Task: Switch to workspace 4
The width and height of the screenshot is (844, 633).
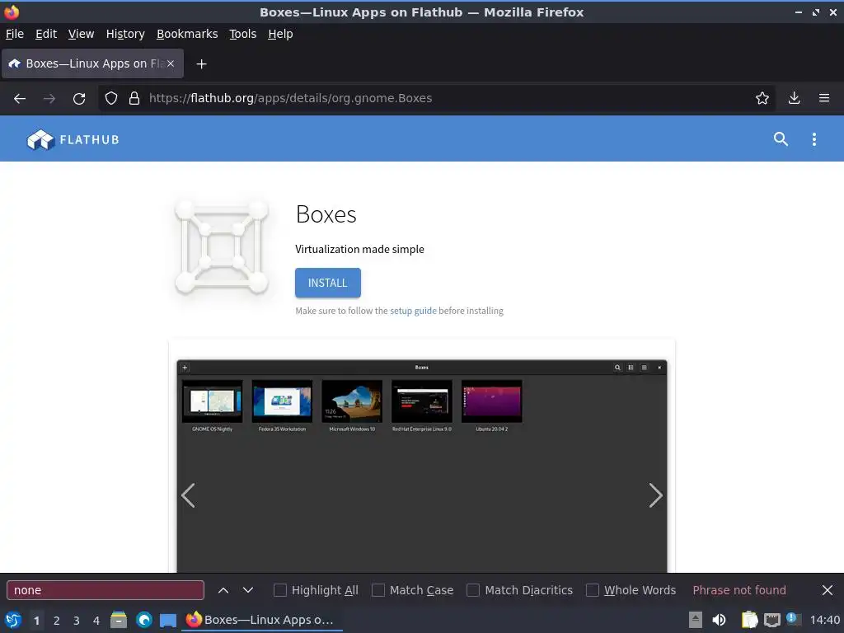Action: (x=96, y=621)
